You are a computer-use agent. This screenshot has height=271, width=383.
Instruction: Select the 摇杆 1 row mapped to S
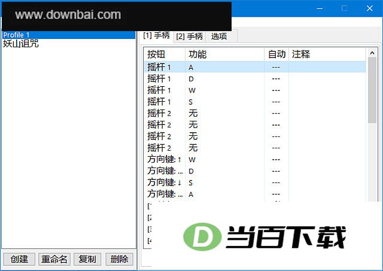click(255, 102)
